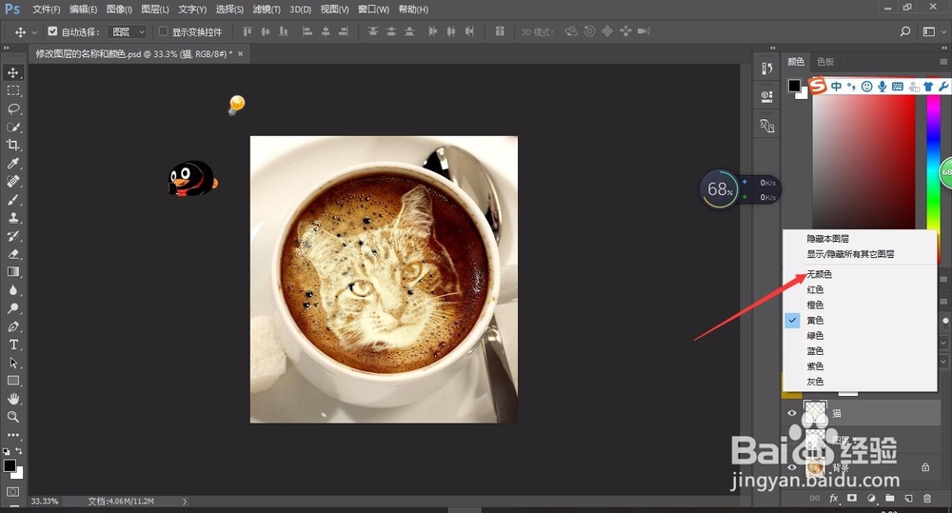Toggle the 自动选择 checkbox
952x513 pixels.
[x=52, y=31]
